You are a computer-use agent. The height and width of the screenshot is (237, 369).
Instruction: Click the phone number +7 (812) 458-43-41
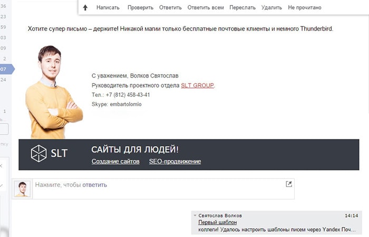coord(128,94)
